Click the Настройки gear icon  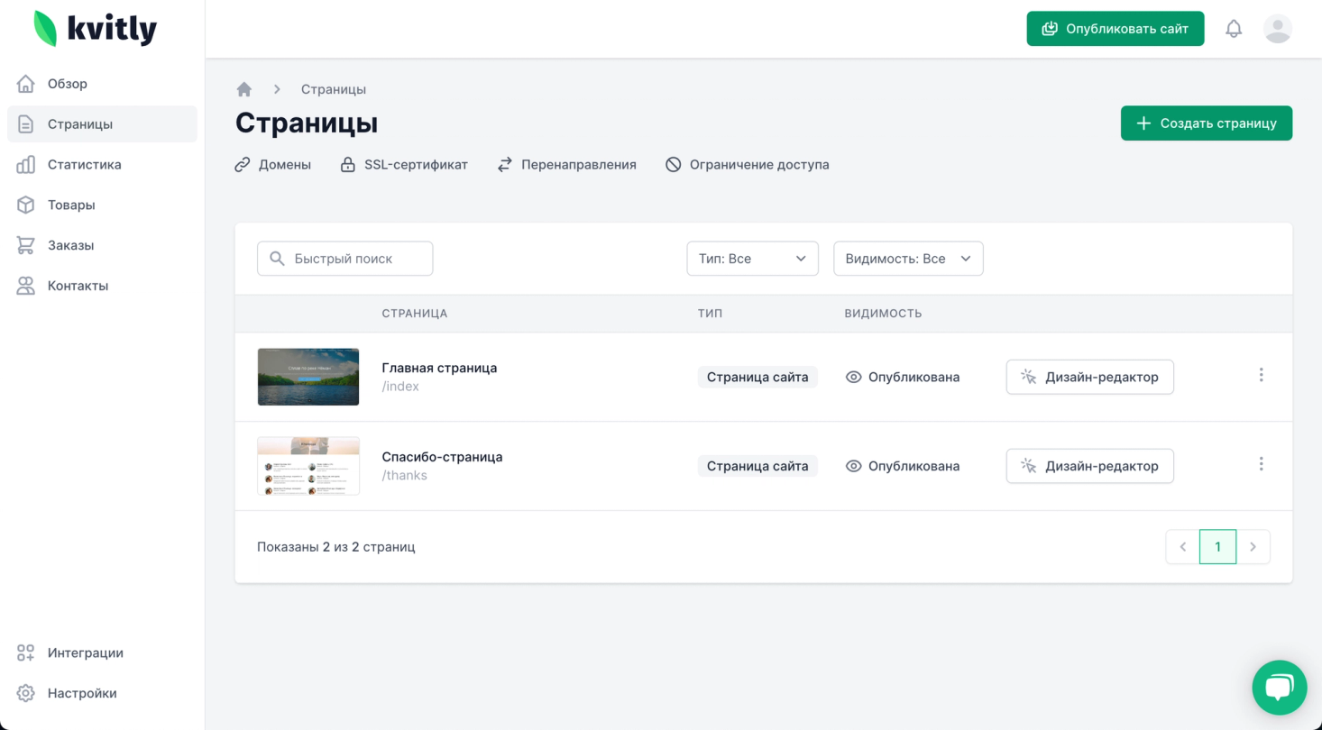[x=26, y=693]
